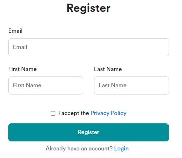
Task: Accept the privacy terms via the checkbox
Action: coord(53,113)
